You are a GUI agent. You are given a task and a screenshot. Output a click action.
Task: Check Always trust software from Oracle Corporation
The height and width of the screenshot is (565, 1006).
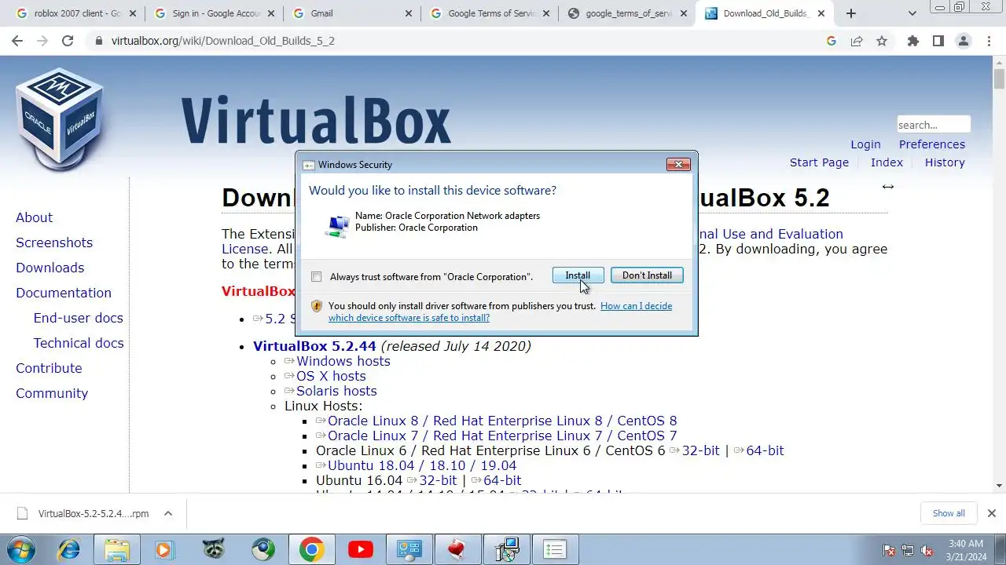316,276
